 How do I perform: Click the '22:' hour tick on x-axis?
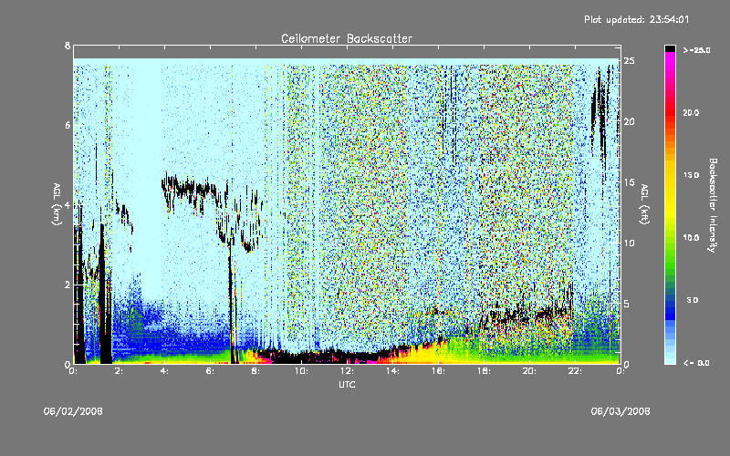[x=575, y=371]
